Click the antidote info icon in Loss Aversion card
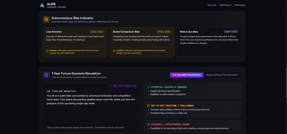The width and height of the screenshot is (287, 134). pos(47,51)
